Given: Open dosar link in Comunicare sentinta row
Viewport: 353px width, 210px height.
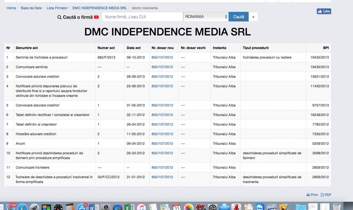Looking at the screenshot, I should tap(162, 67).
